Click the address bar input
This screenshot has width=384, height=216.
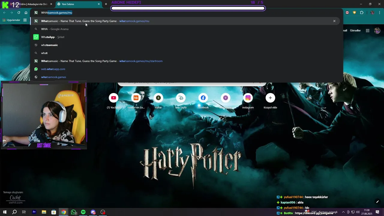pyautogui.click(x=186, y=13)
